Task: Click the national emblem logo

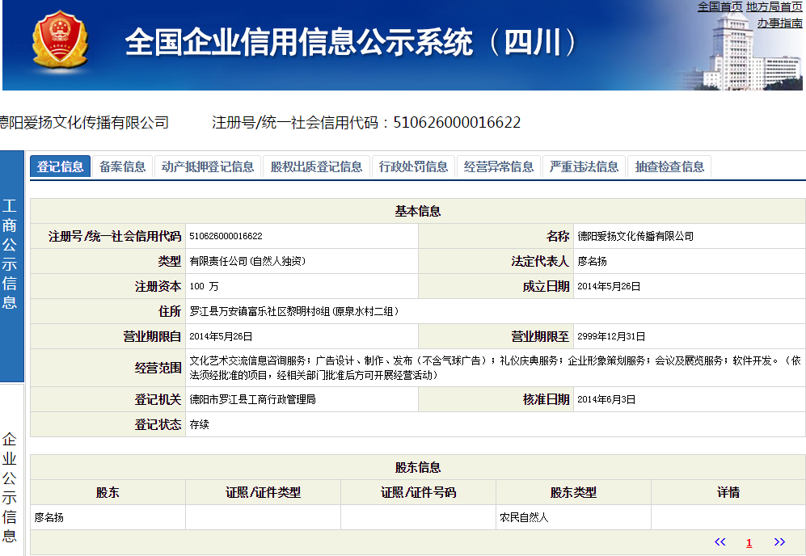Action: [x=61, y=40]
